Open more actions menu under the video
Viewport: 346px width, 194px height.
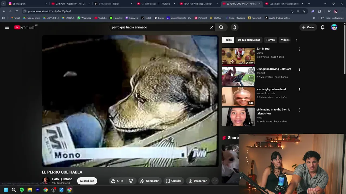(215, 181)
